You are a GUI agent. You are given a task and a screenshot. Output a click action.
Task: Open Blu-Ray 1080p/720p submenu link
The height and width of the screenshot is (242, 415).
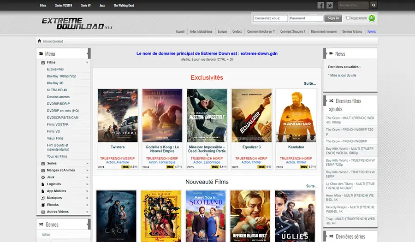pos(61,76)
